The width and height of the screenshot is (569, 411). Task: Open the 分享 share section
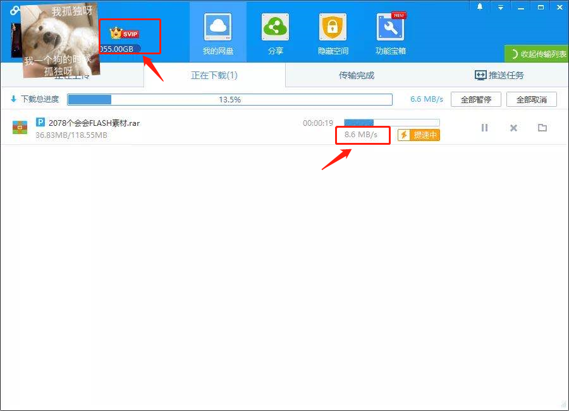(275, 34)
